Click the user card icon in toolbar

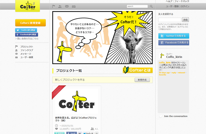coord(74,6)
